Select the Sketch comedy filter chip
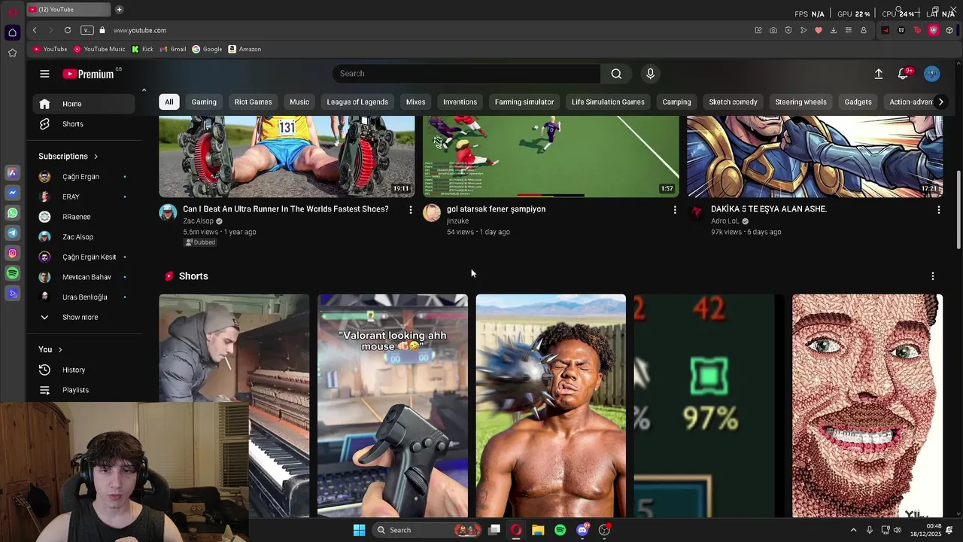 coord(733,102)
